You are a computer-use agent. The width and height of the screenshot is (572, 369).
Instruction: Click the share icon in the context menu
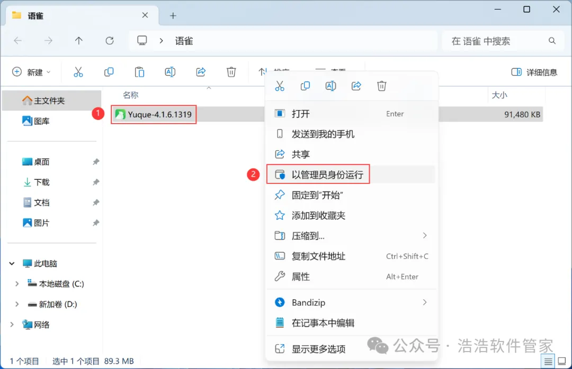356,86
